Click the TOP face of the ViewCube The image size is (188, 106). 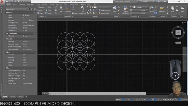pyautogui.click(x=178, y=32)
